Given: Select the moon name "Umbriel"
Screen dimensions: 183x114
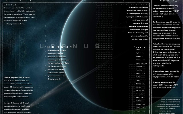Looking at the screenshot, I should coord(140,91).
